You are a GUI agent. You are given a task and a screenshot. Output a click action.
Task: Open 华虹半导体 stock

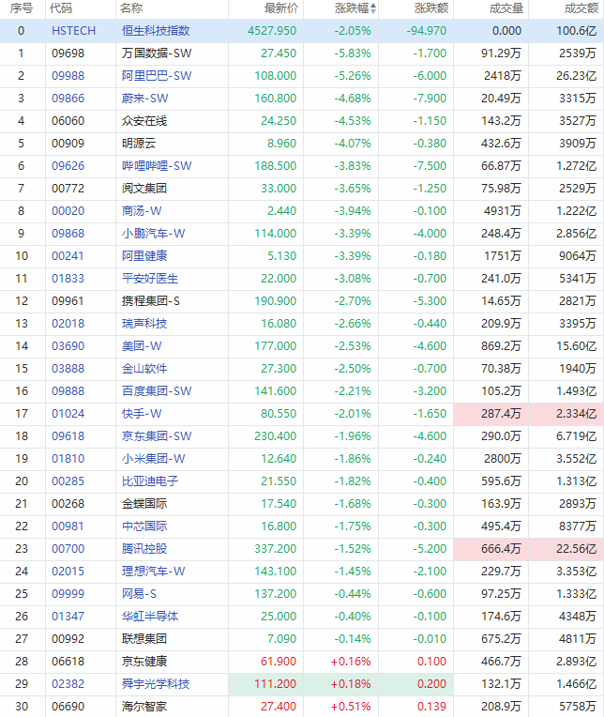coord(150,616)
